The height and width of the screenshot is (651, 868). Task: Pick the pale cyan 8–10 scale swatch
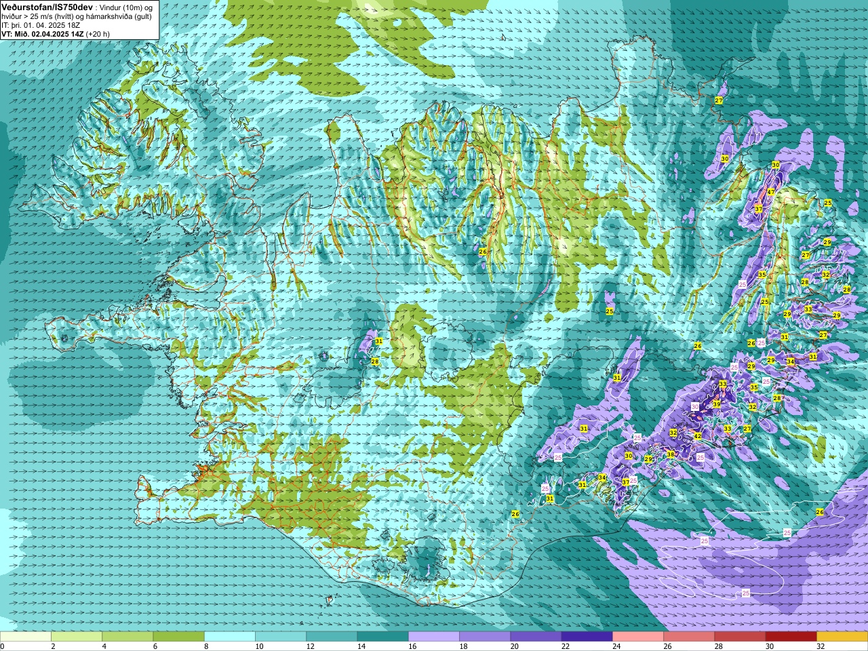click(x=230, y=637)
